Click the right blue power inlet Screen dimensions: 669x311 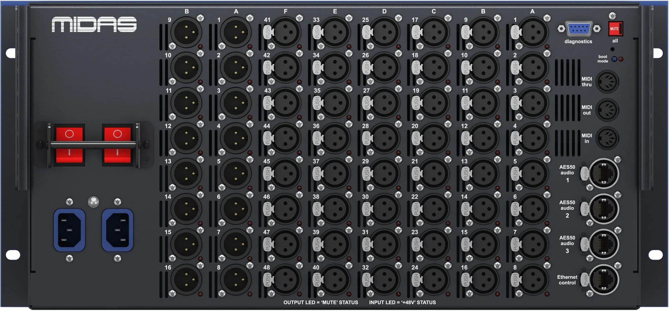pyautogui.click(x=117, y=230)
